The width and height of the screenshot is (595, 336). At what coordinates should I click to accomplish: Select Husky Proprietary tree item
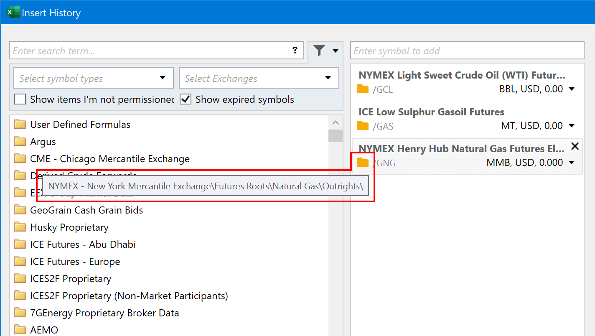(x=69, y=227)
